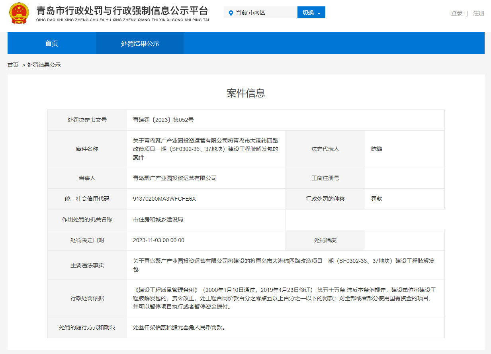
Task: Click the location pin icon
Action: [231, 13]
